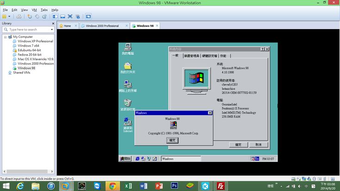Click My Documents folder icon on guest desktop
The width and height of the screenshot is (340, 191).
tap(128, 68)
